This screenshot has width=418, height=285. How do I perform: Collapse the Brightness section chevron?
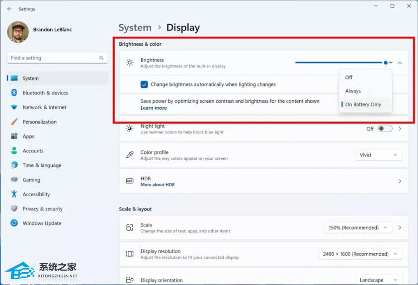pos(400,63)
